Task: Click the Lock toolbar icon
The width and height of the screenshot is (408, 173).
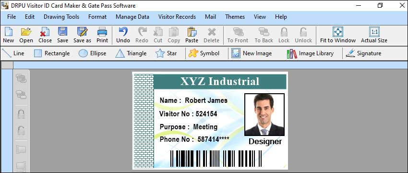Action: [x=284, y=35]
